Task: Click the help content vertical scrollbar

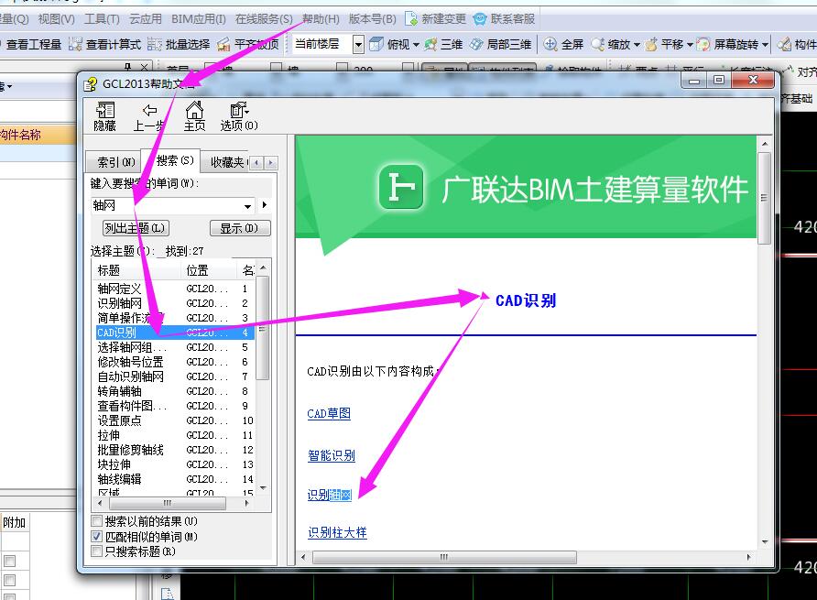Action: coord(765,198)
